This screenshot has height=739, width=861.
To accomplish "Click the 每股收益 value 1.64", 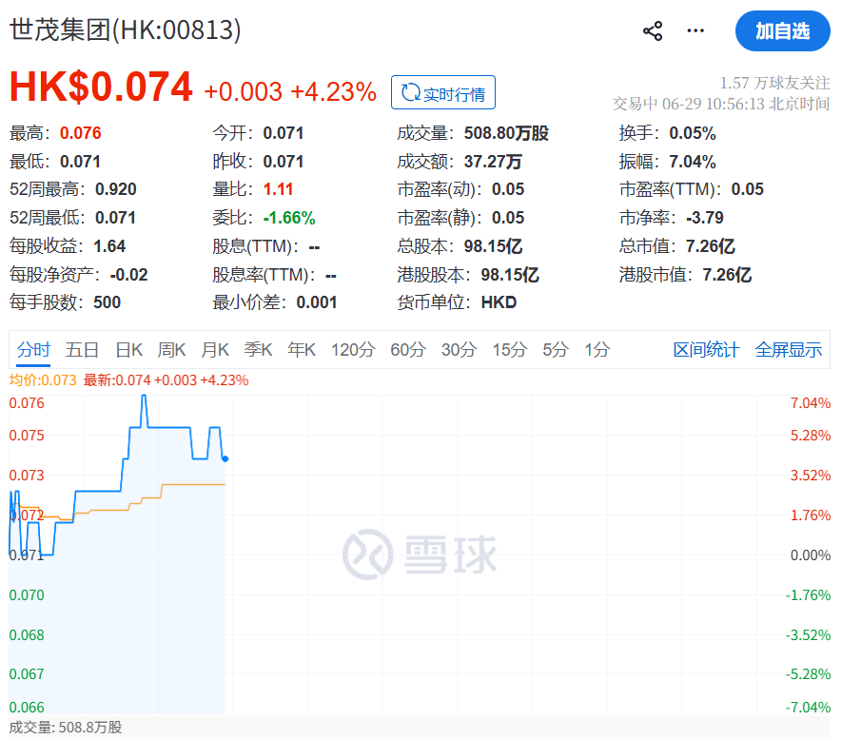I will [109, 246].
